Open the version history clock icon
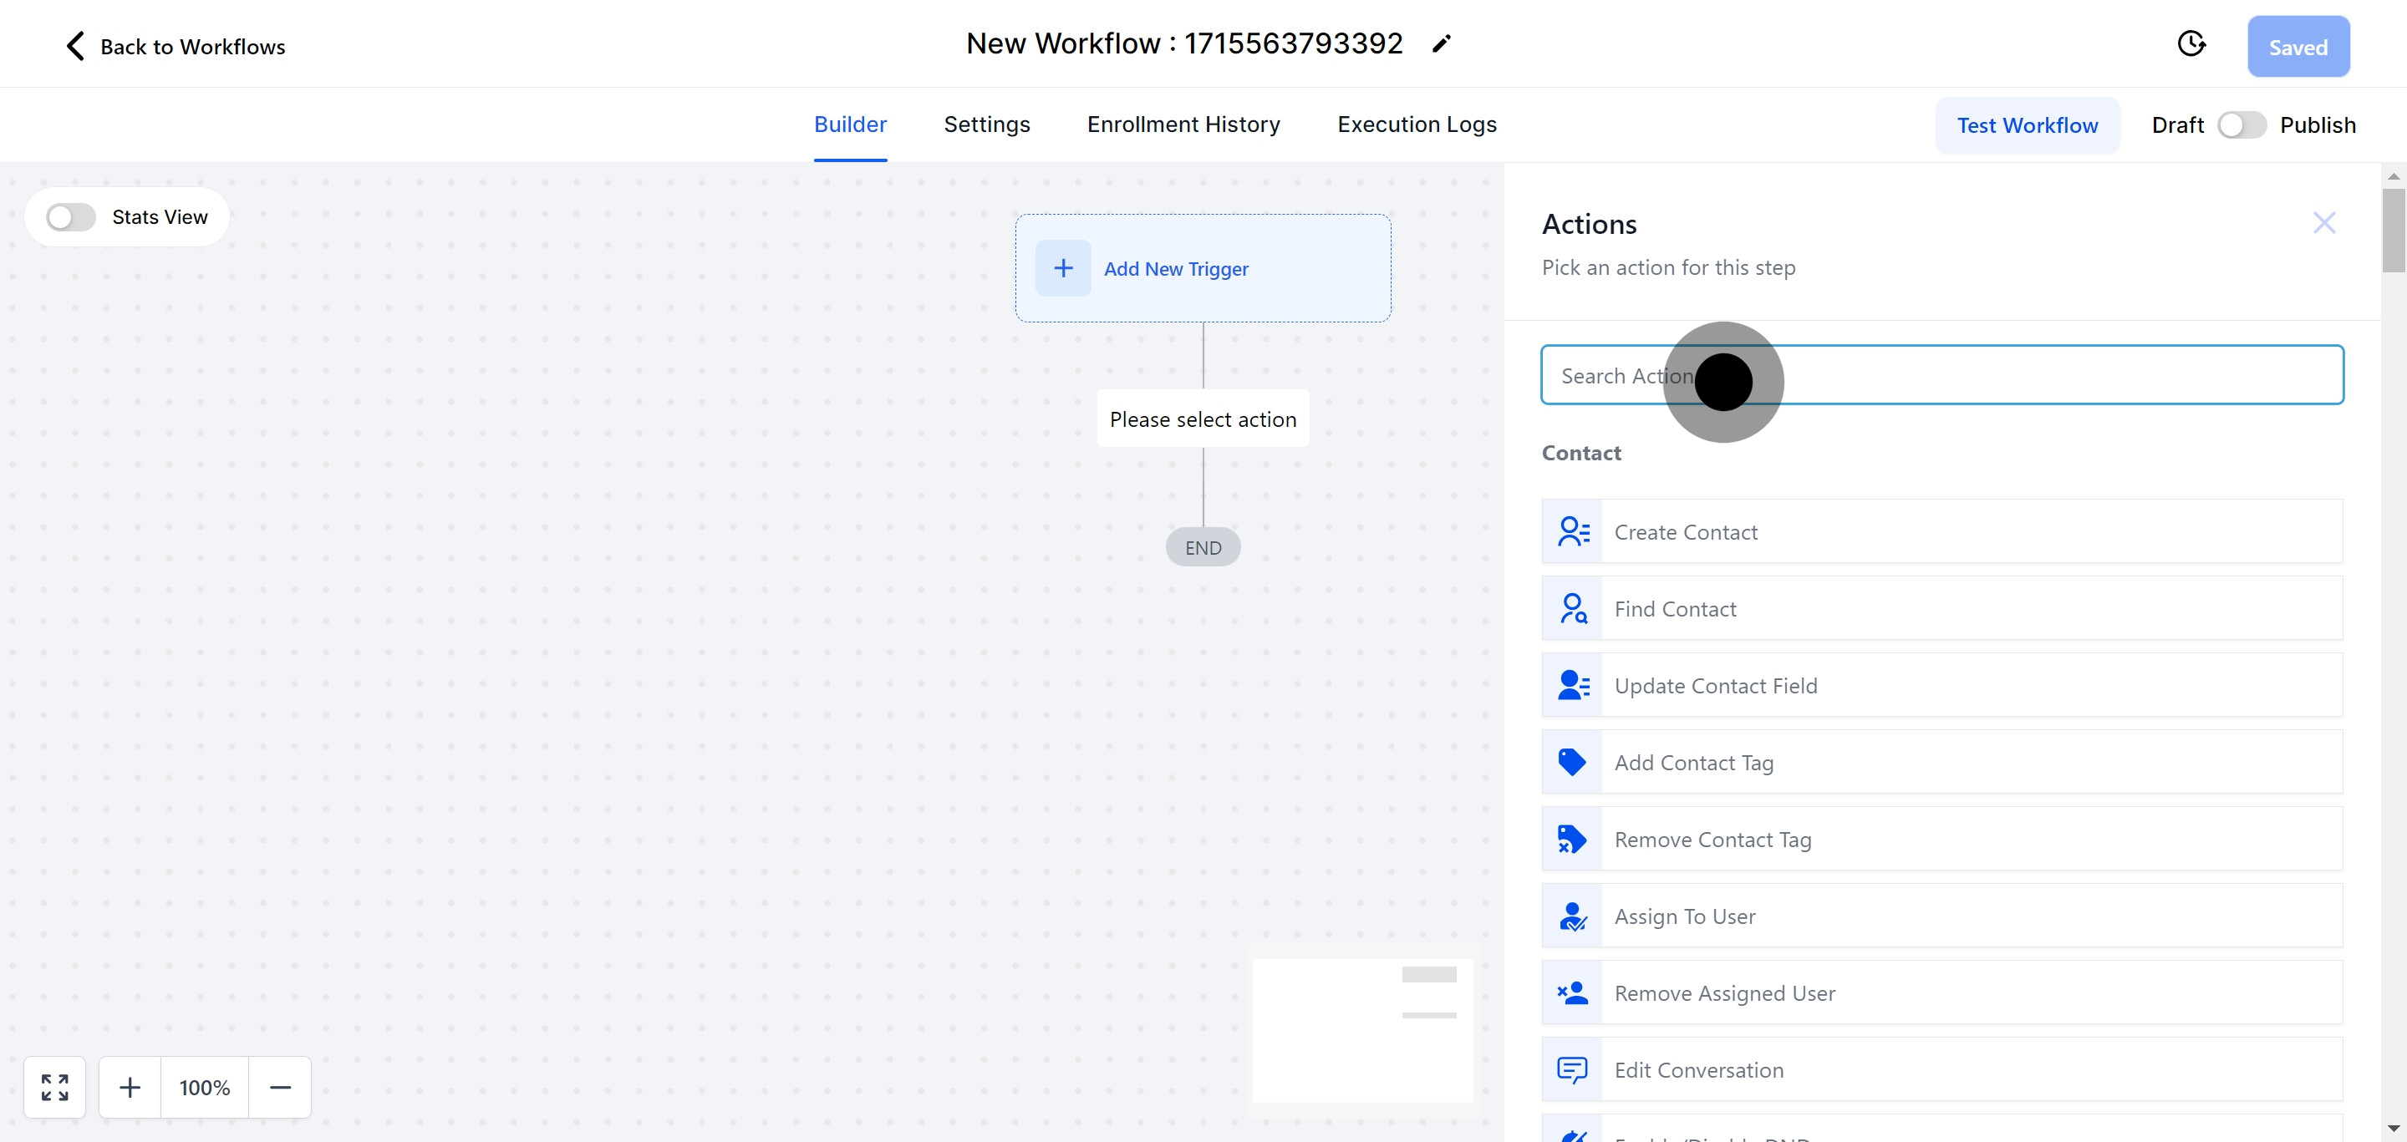Screen dimensions: 2407x1142 tap(2191, 44)
